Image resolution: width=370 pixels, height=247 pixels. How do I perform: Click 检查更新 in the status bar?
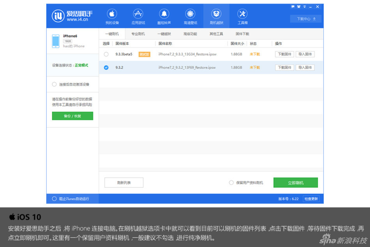point(311,198)
